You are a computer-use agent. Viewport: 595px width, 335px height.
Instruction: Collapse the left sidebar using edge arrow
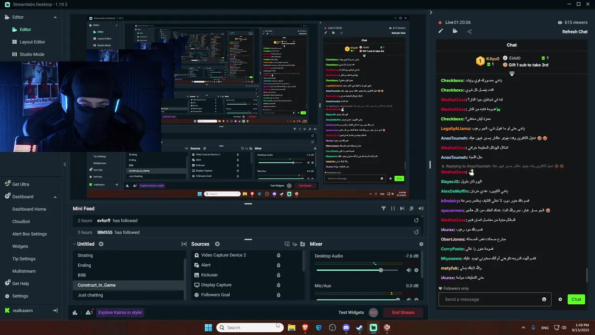click(x=65, y=164)
